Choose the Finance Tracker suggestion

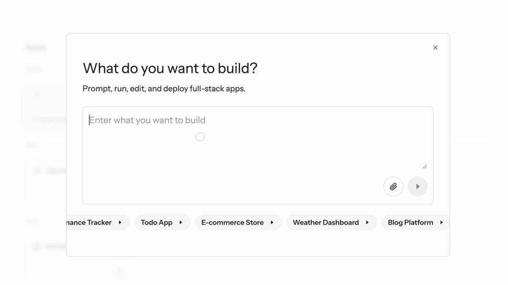coord(90,223)
